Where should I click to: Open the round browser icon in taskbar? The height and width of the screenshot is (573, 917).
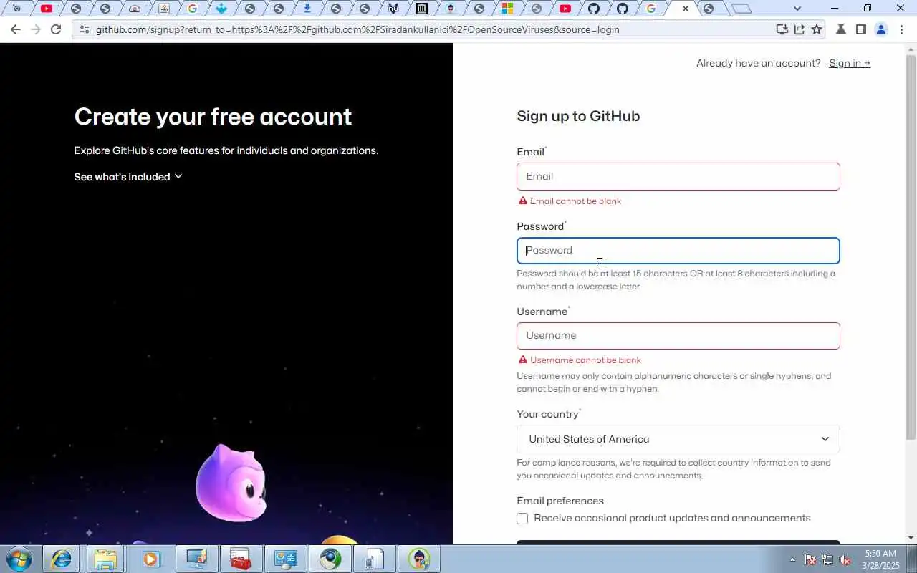point(330,559)
